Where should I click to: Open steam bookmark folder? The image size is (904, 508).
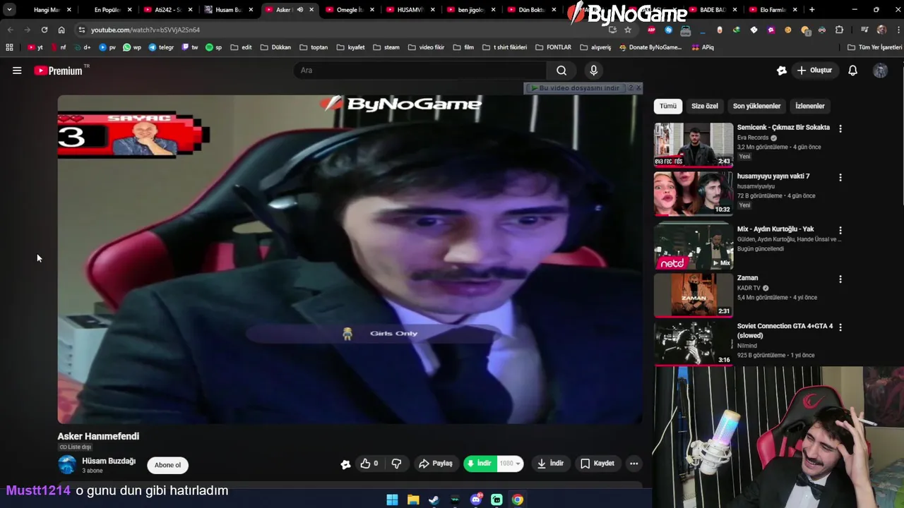click(386, 47)
